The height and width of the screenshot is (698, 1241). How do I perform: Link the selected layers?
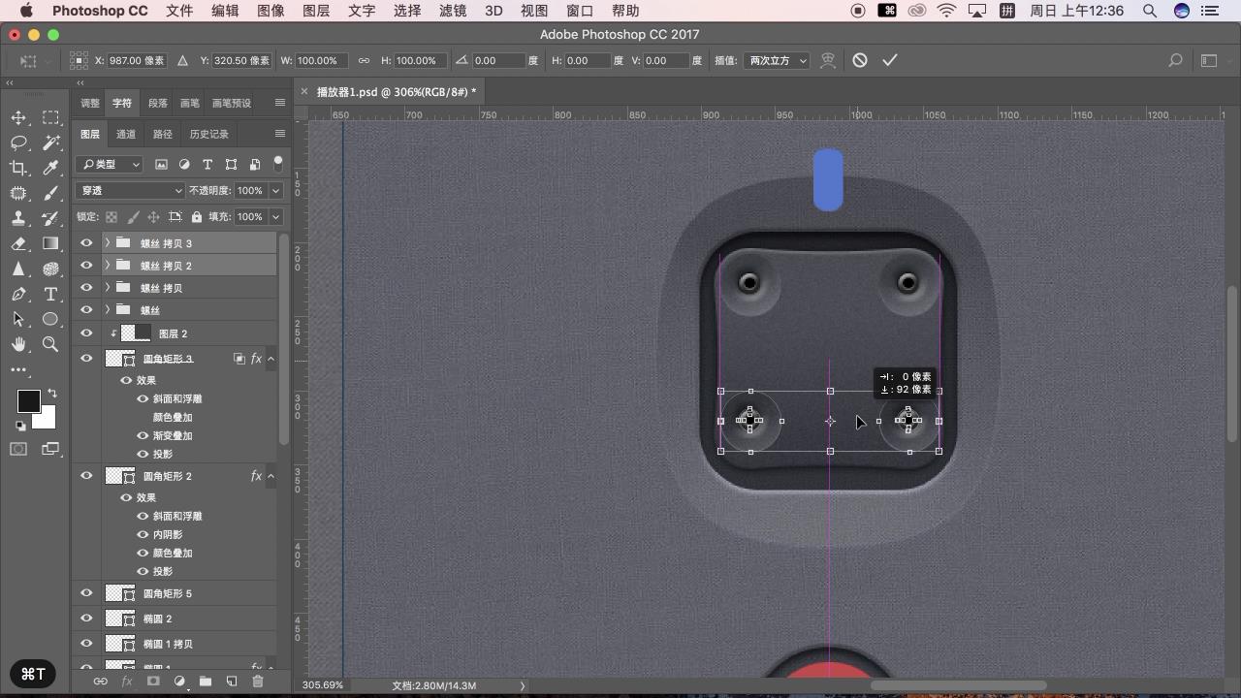point(100,682)
